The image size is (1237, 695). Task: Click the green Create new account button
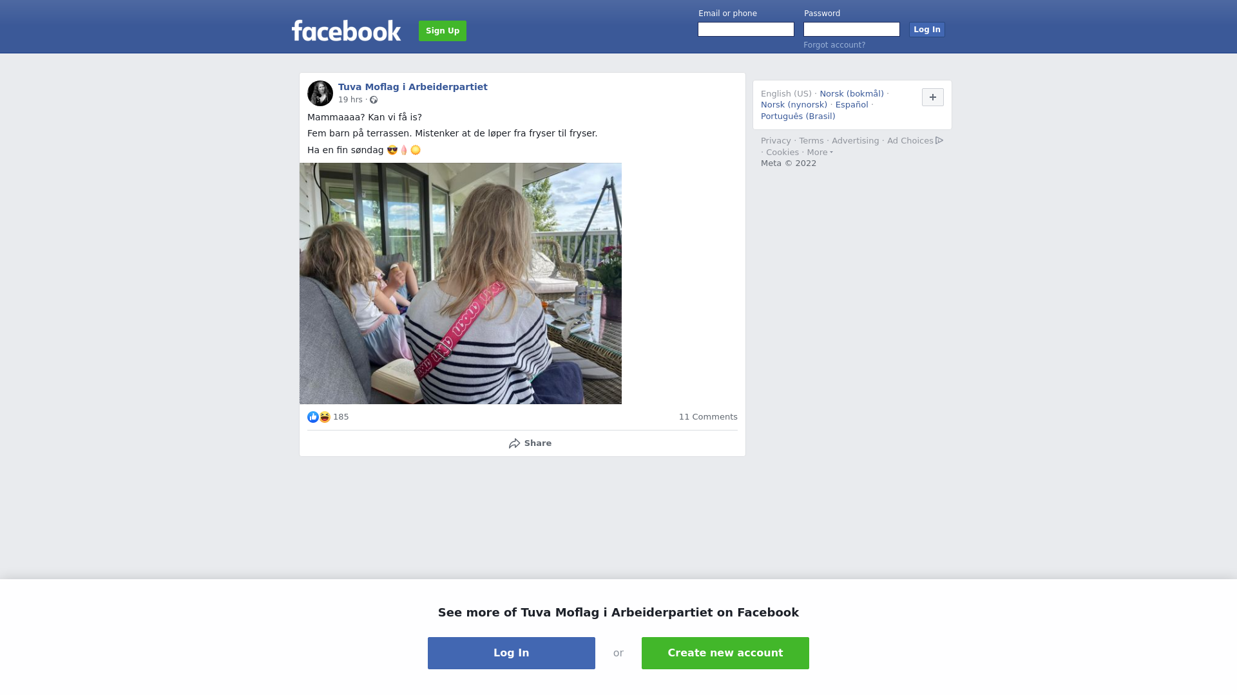click(725, 653)
